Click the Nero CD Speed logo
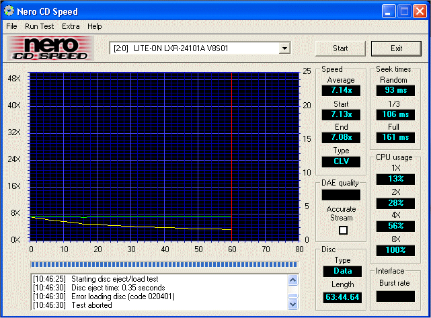This screenshot has width=431, height=318. point(50,48)
